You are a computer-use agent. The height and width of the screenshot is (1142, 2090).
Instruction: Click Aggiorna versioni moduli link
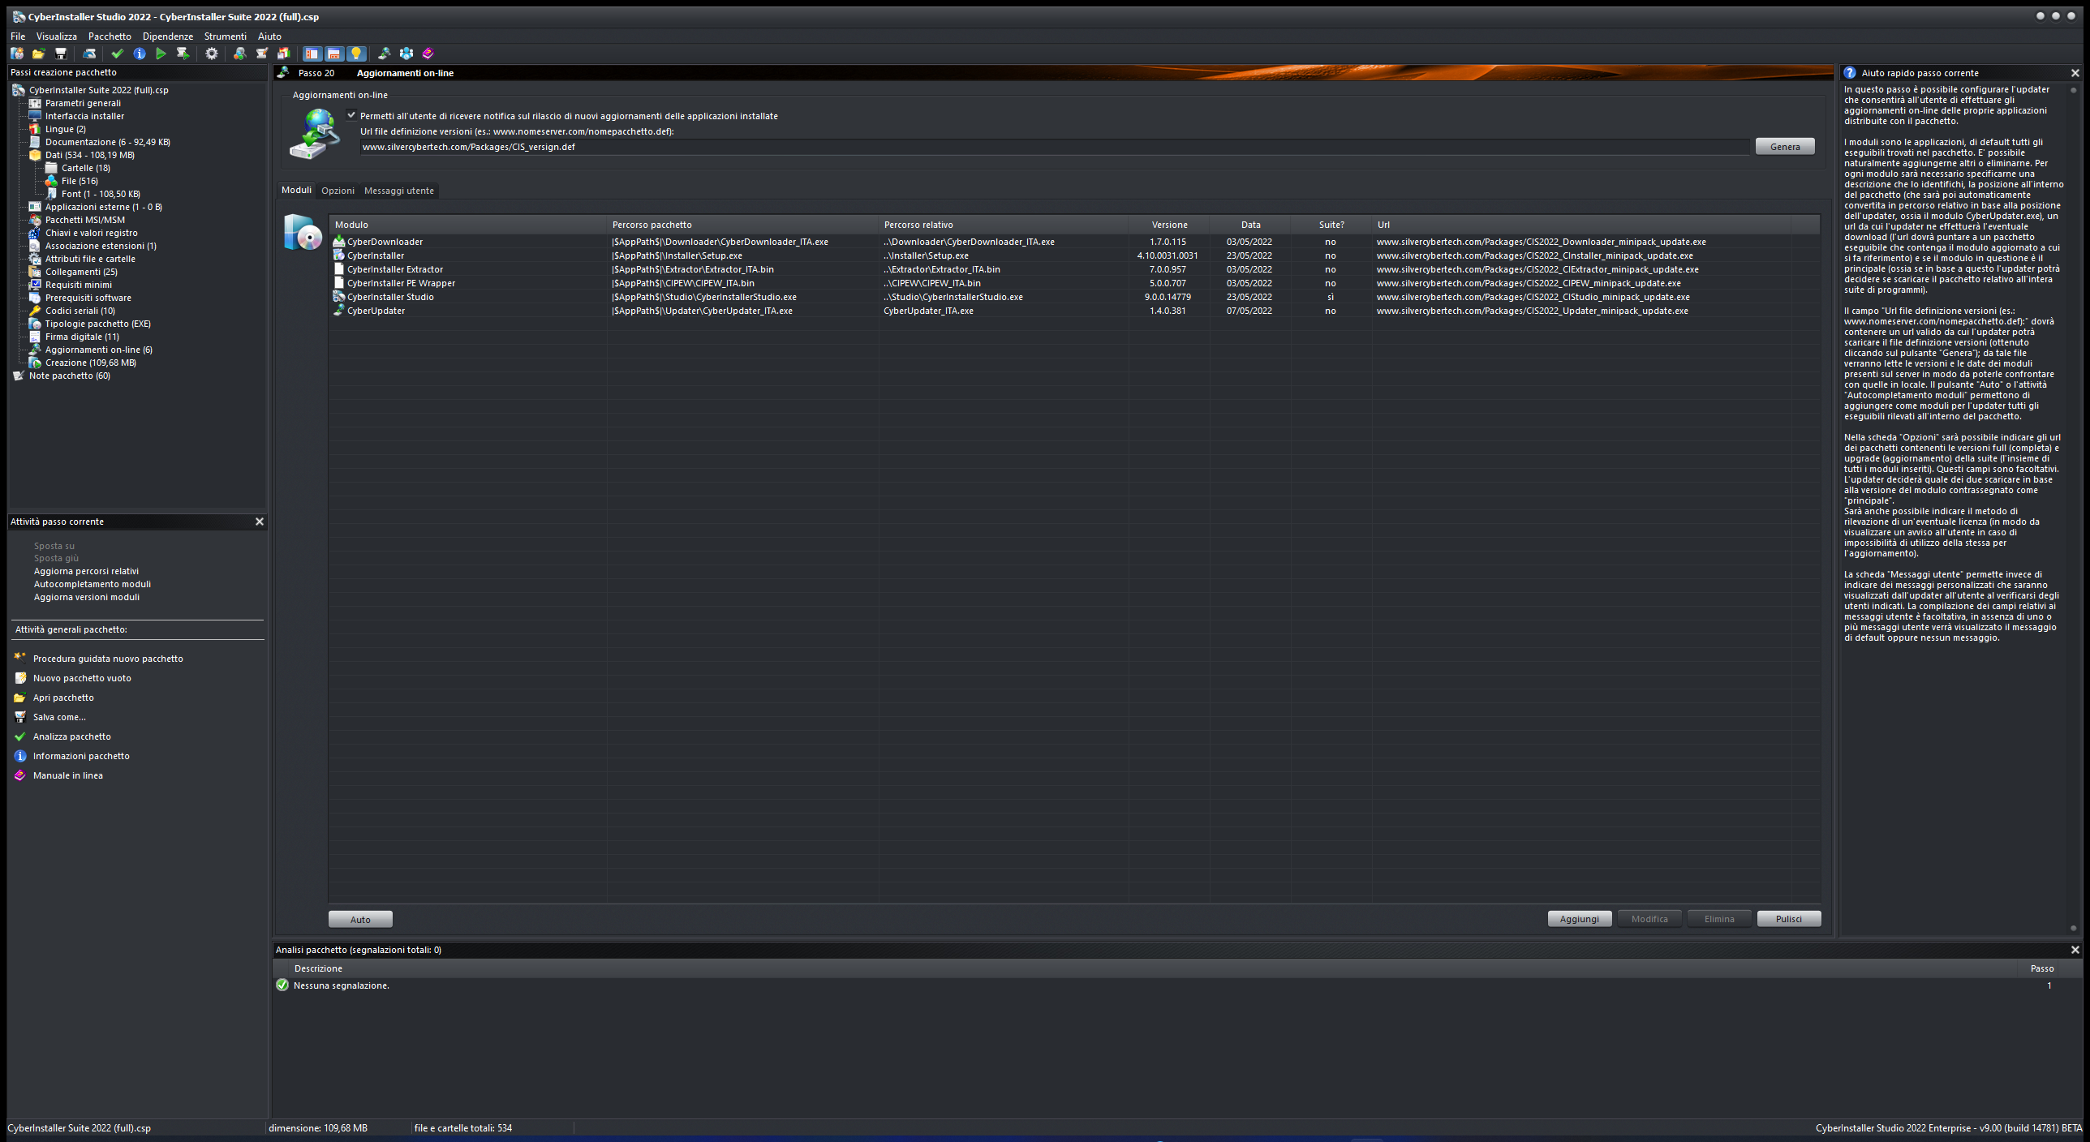point(87,597)
